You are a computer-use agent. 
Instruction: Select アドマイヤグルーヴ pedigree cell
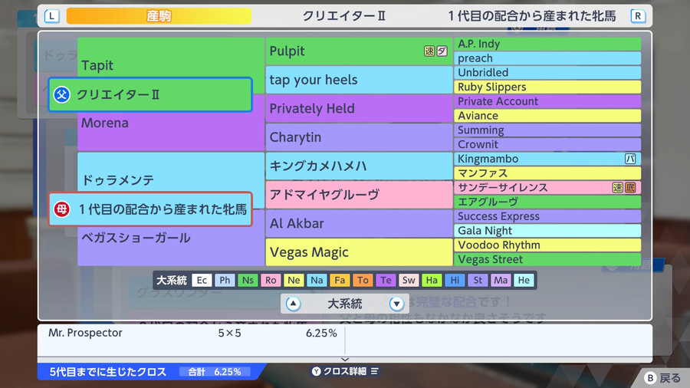tap(359, 195)
